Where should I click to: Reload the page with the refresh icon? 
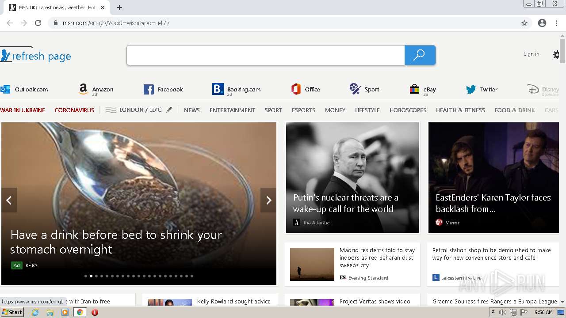tap(38, 23)
